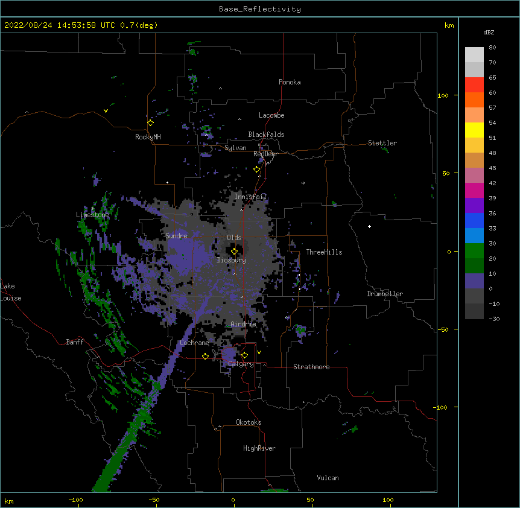The width and height of the screenshot is (520, 508).
Task: Click the km unit label at top right
Action: point(449,25)
